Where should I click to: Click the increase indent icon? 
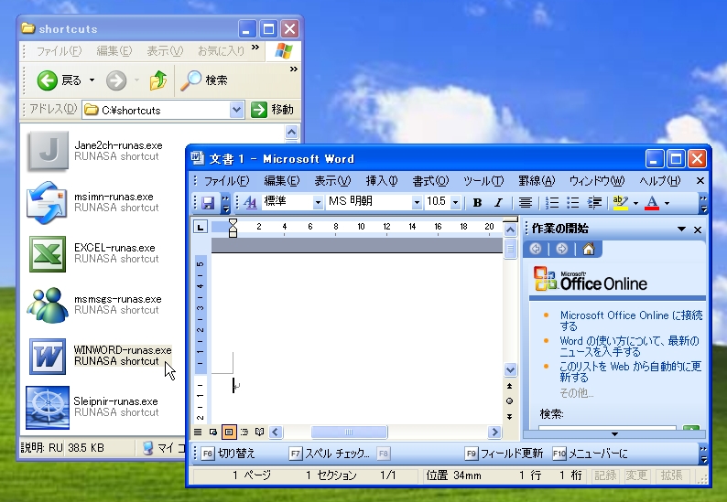tap(594, 203)
